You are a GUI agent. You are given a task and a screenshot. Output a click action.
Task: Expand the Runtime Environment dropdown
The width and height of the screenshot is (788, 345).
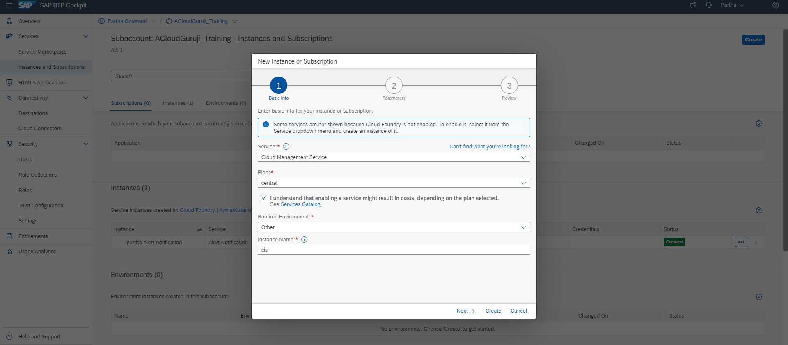coord(393,227)
